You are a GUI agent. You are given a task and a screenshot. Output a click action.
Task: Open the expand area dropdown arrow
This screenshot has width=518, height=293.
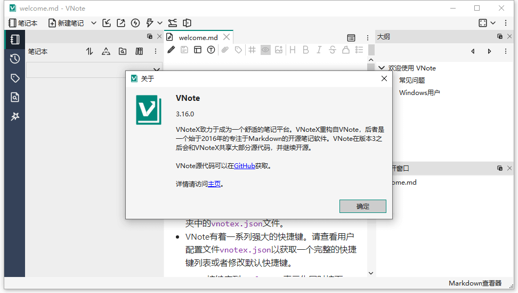(x=493, y=23)
